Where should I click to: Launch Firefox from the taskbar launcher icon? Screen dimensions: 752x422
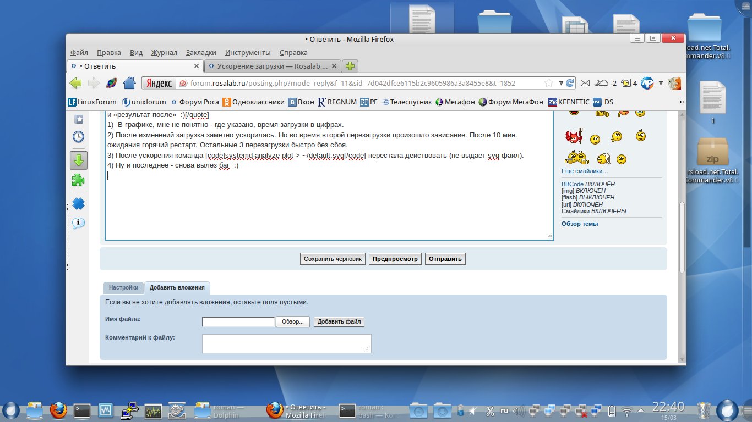point(58,410)
